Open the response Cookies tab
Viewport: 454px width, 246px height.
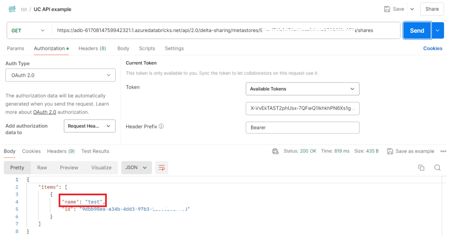[x=31, y=151]
